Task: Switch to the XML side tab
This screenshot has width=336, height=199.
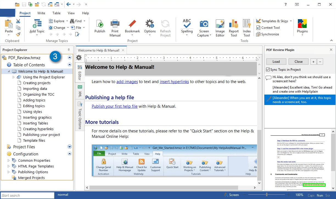Action: 80,91
